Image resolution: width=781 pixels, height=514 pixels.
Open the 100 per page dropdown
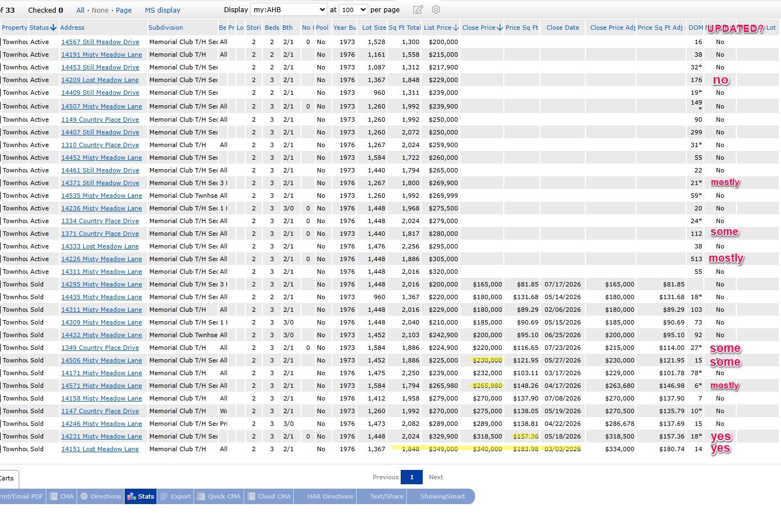pos(353,10)
